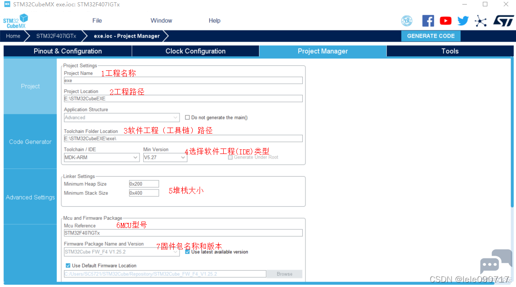This screenshot has width=516, height=287.
Task: Click Browse firmware location button
Action: click(284, 274)
